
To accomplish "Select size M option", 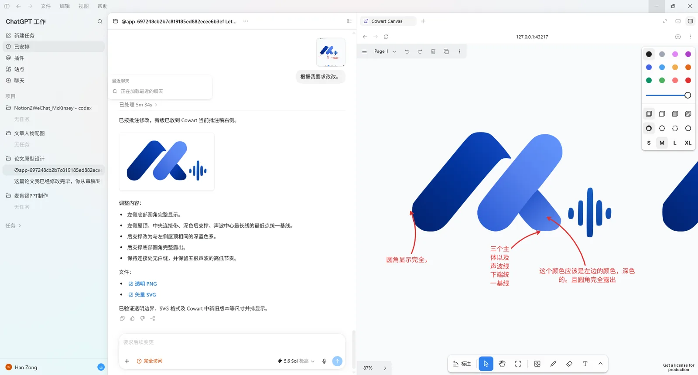I will pyautogui.click(x=662, y=143).
